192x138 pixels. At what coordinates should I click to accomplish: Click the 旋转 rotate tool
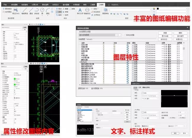tap(59, 15)
